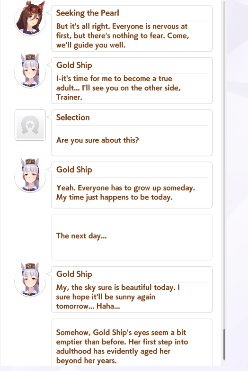Click the Seeking the Pearl name heading
The width and height of the screenshot is (248, 371).
[x=88, y=13]
